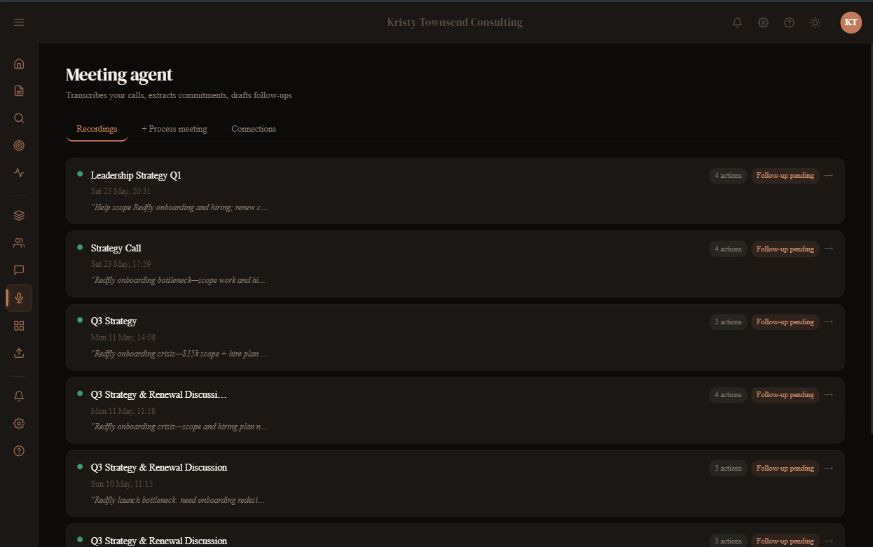Open arrow for Mon 11 May 11:18 recording

[x=828, y=394]
